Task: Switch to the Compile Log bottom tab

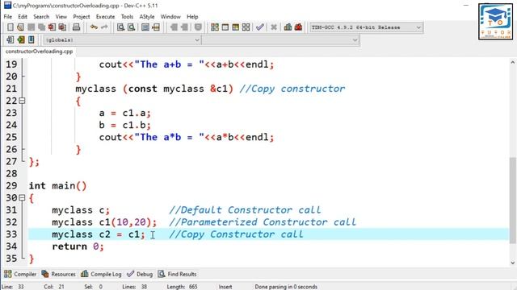Action: [101, 274]
